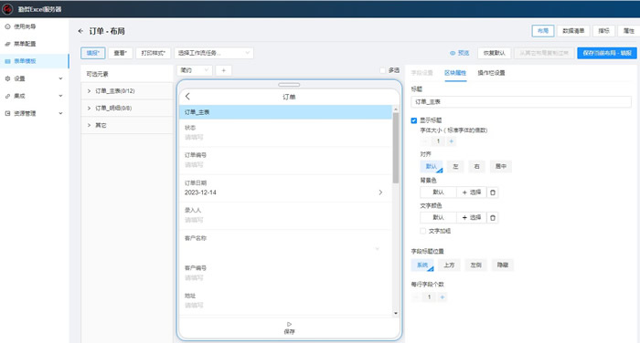Image resolution: width=640 pixels, height=343 pixels.
Task: Enable the 文字加粗 checkbox
Action: click(422, 231)
